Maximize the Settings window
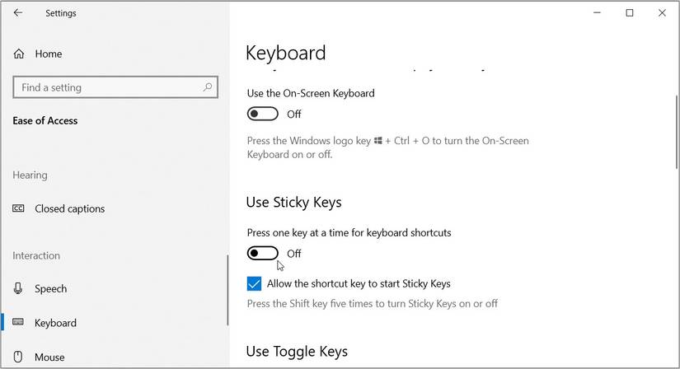 tap(630, 13)
